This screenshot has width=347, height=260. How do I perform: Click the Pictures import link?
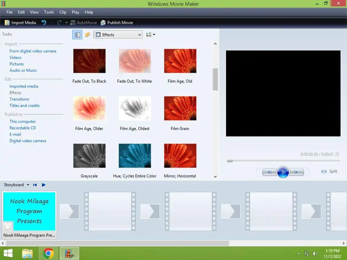pyautogui.click(x=17, y=64)
